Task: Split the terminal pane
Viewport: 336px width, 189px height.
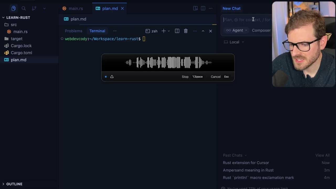Action: click(177, 31)
